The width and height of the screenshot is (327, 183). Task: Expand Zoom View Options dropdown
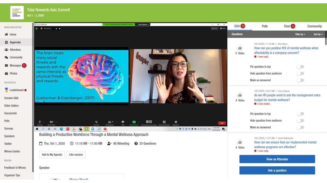click(144, 25)
